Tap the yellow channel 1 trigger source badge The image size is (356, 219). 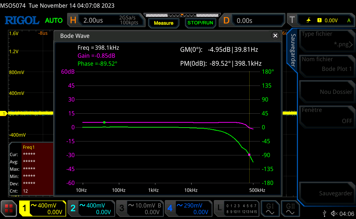click(319, 20)
